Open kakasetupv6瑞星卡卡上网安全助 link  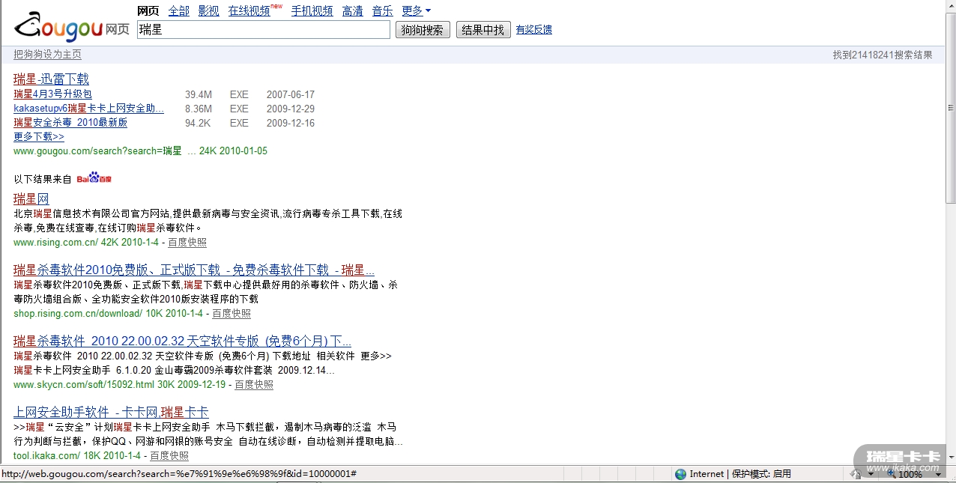coord(88,109)
